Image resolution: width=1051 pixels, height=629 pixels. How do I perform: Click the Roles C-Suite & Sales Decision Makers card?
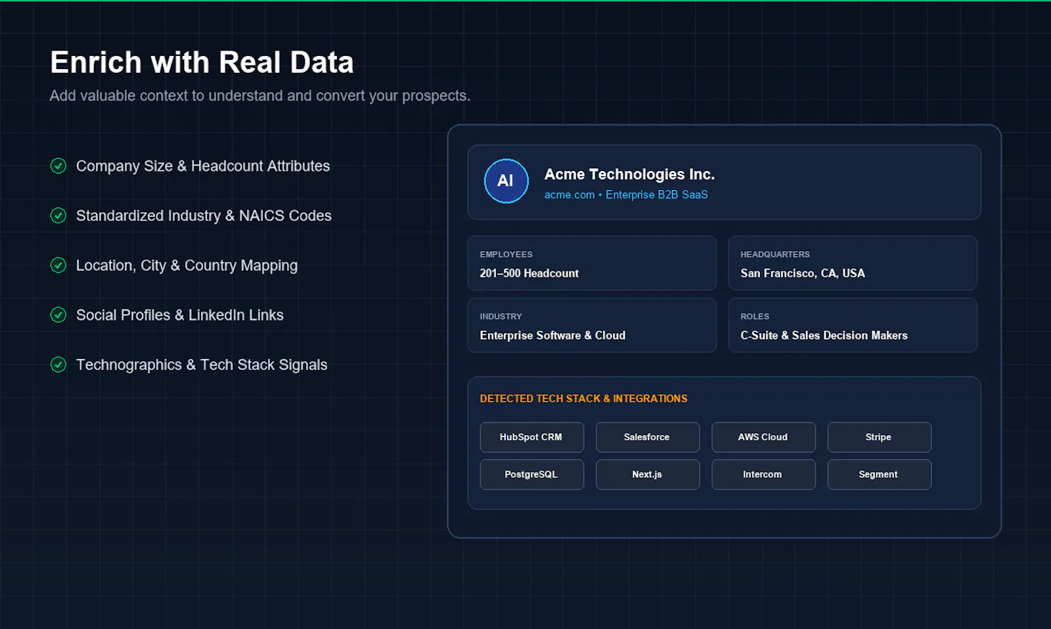tap(853, 325)
